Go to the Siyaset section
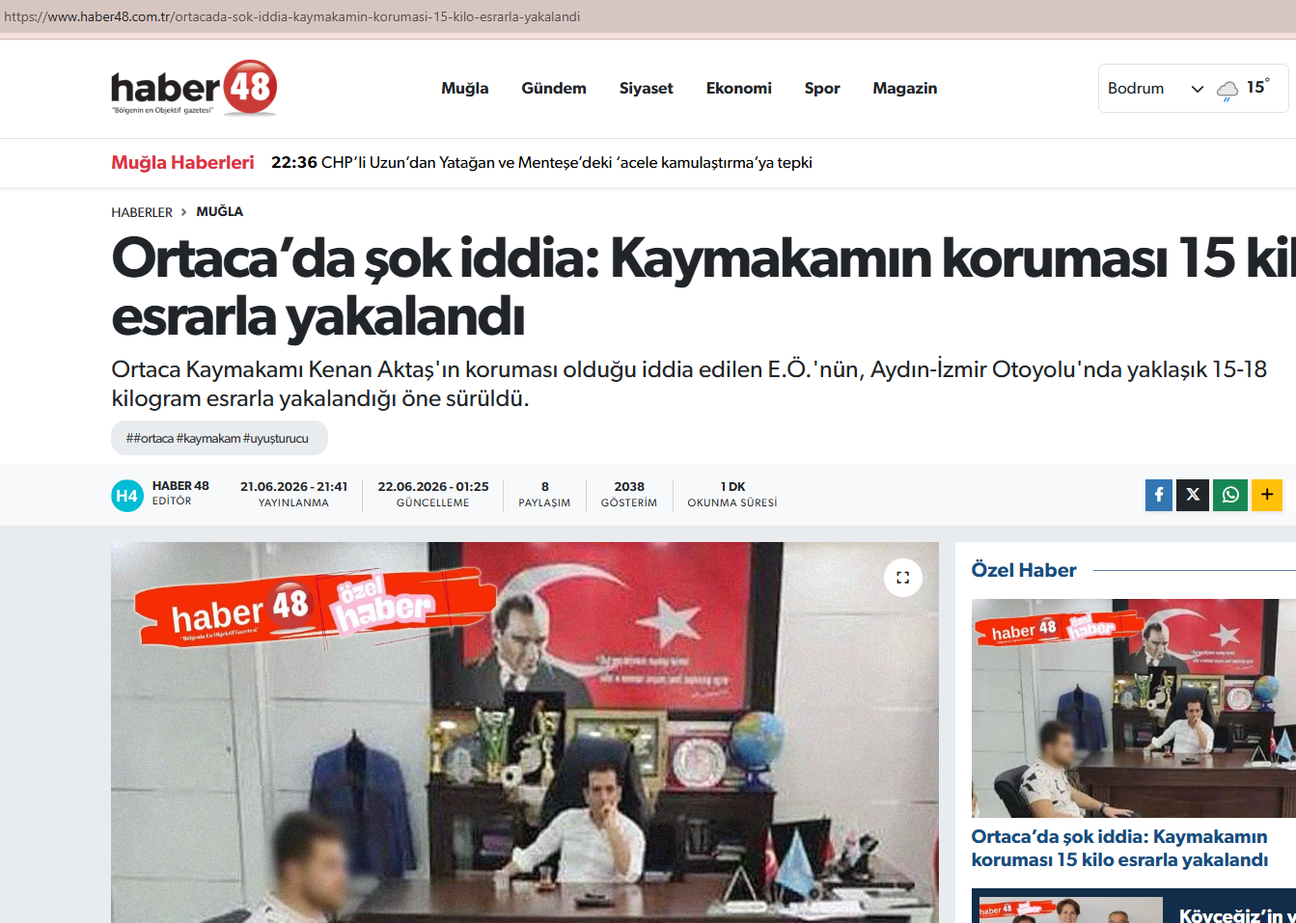This screenshot has width=1296, height=923. pos(647,88)
